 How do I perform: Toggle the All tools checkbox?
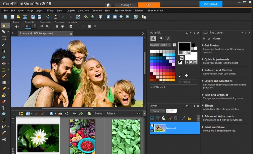pyautogui.click(x=180, y=82)
